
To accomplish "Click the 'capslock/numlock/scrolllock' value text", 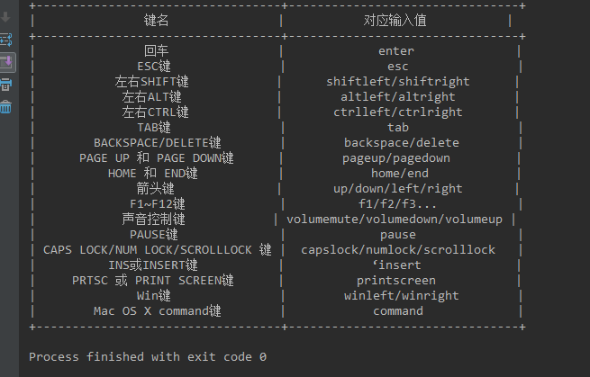I will pos(398,250).
